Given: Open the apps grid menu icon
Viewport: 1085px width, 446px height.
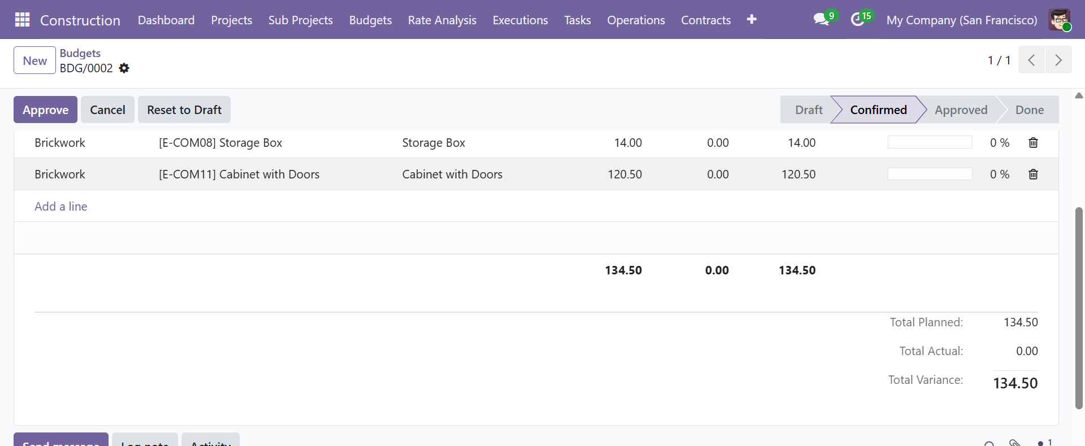Looking at the screenshot, I should tap(22, 20).
